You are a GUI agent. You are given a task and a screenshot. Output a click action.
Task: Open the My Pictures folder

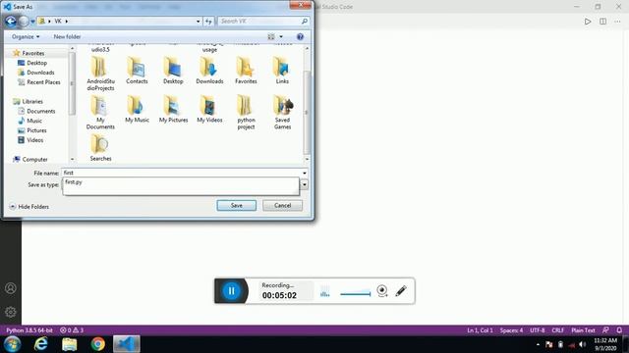click(173, 109)
